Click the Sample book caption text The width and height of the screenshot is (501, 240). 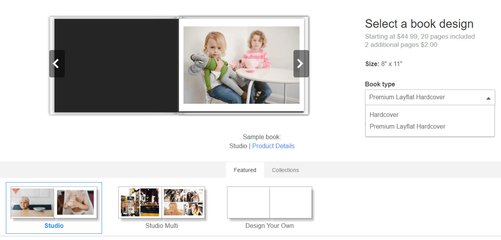click(262, 137)
